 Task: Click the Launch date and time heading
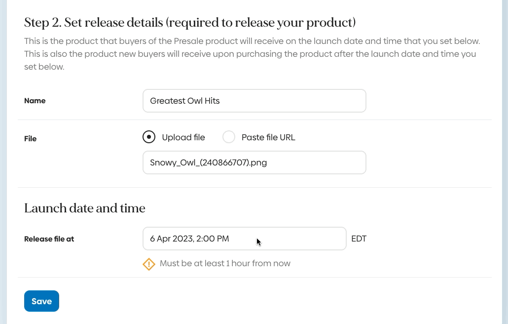pos(85,208)
